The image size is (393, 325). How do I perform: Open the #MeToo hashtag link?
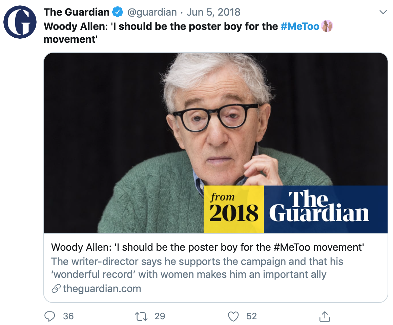(300, 26)
